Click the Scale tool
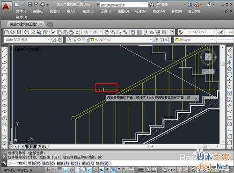The width and height of the screenshot is (234, 173). click(x=229, y=93)
